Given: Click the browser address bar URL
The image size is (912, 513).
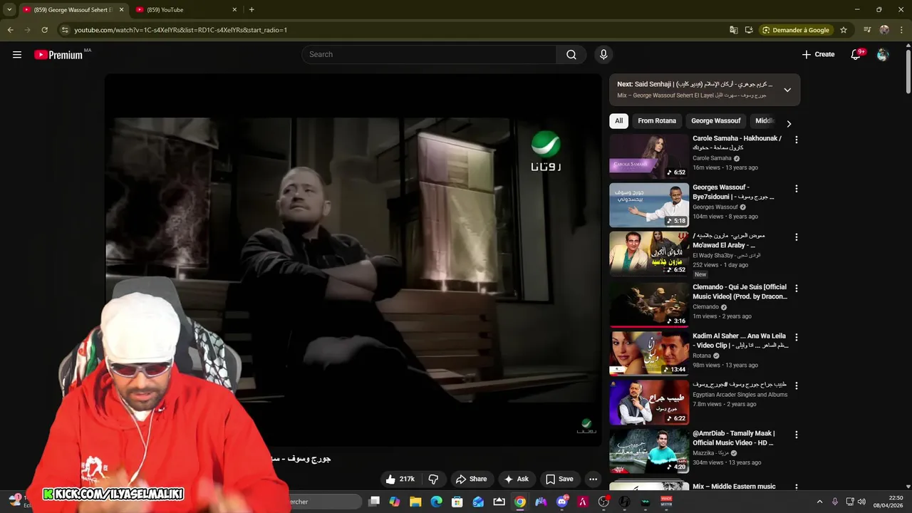Looking at the screenshot, I should (x=180, y=30).
